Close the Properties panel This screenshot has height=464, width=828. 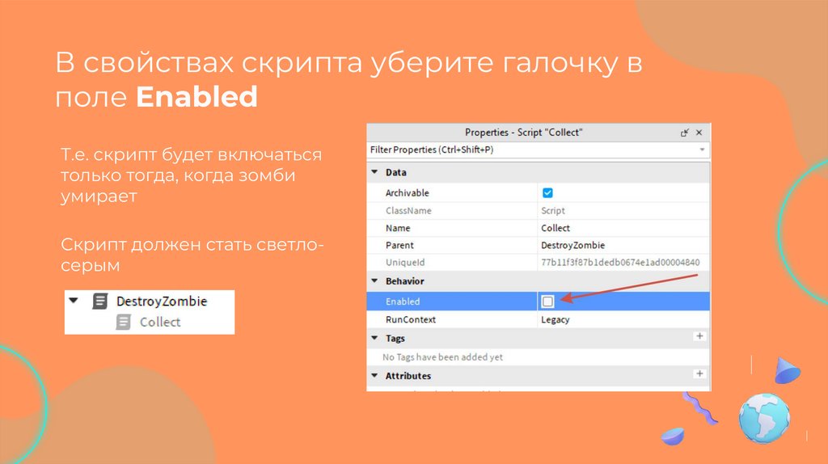[x=699, y=133]
